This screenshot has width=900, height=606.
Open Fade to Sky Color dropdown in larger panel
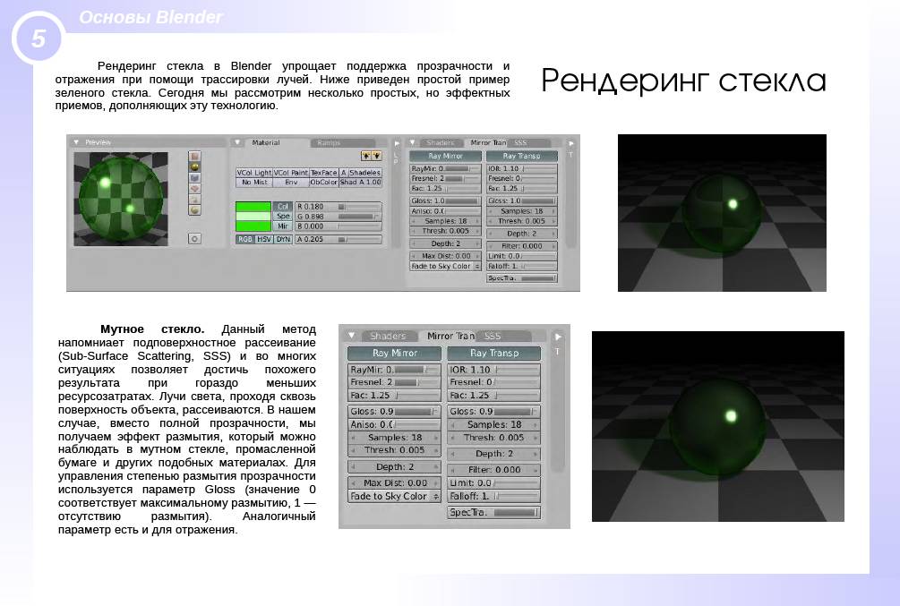coord(394,497)
